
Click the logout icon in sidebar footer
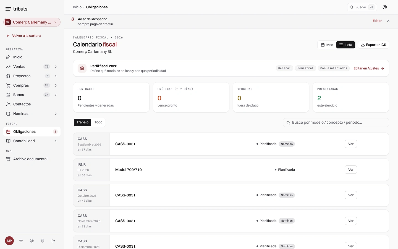pyautogui.click(x=53, y=241)
